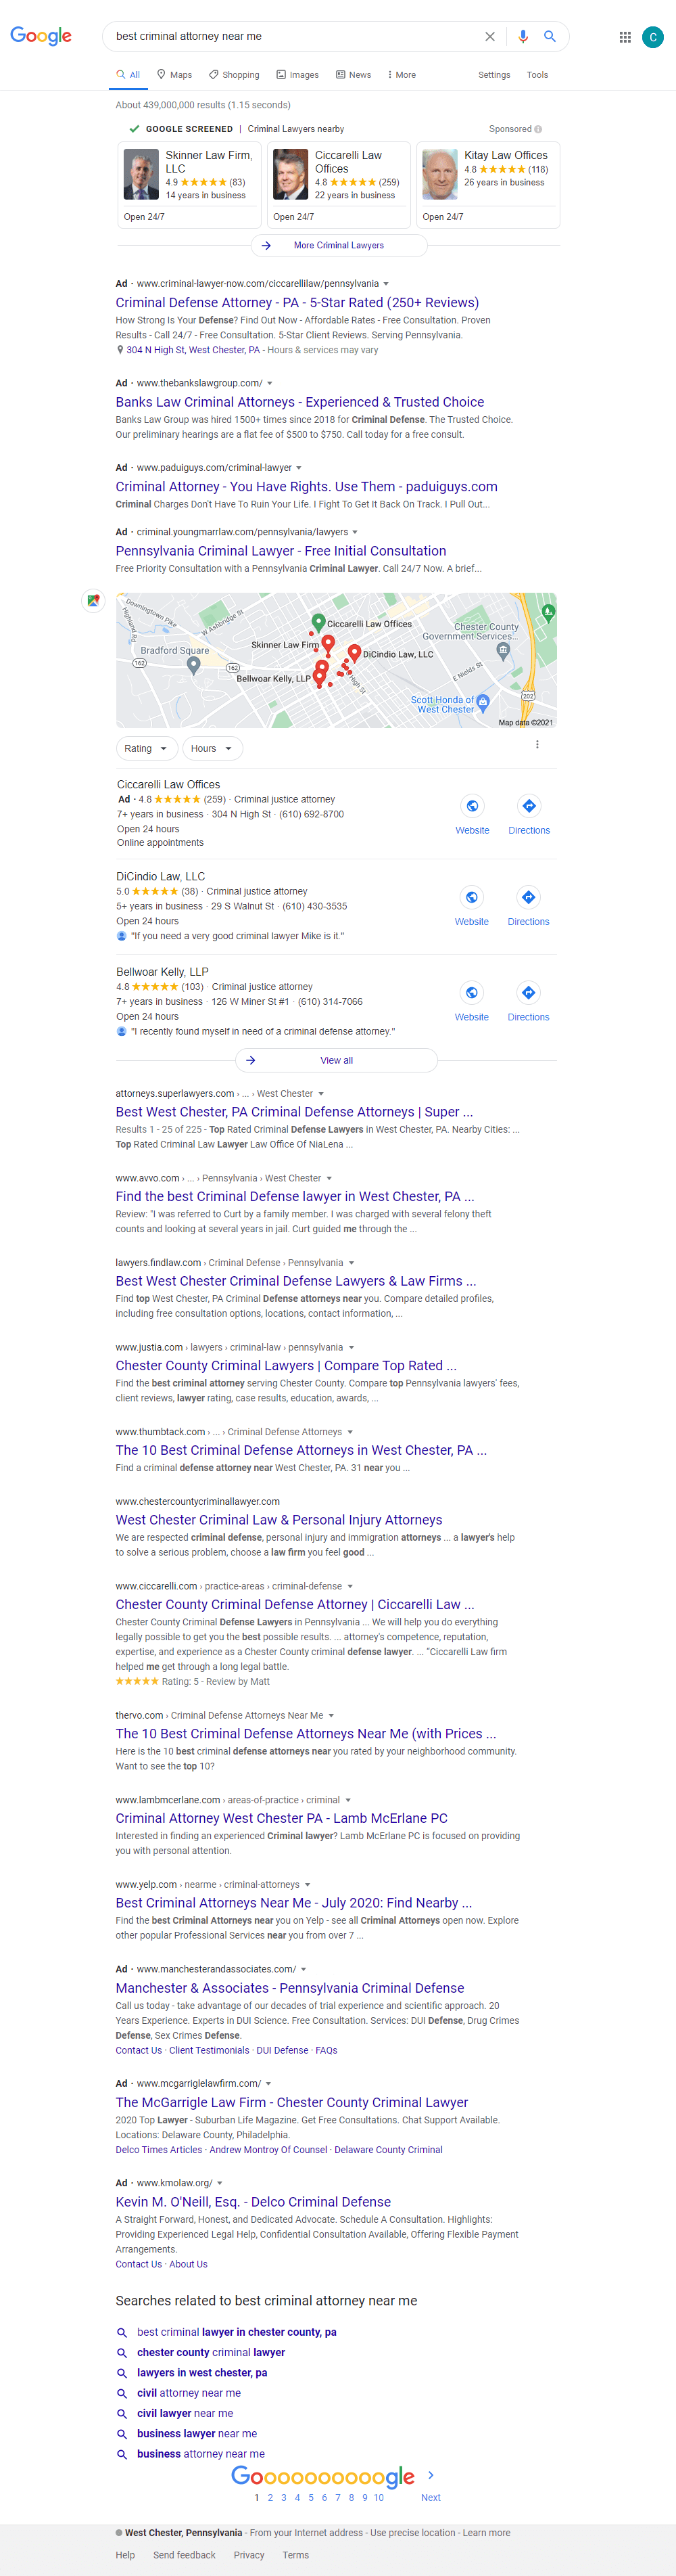
Task: Switch to Images results tab
Action: pos(297,75)
